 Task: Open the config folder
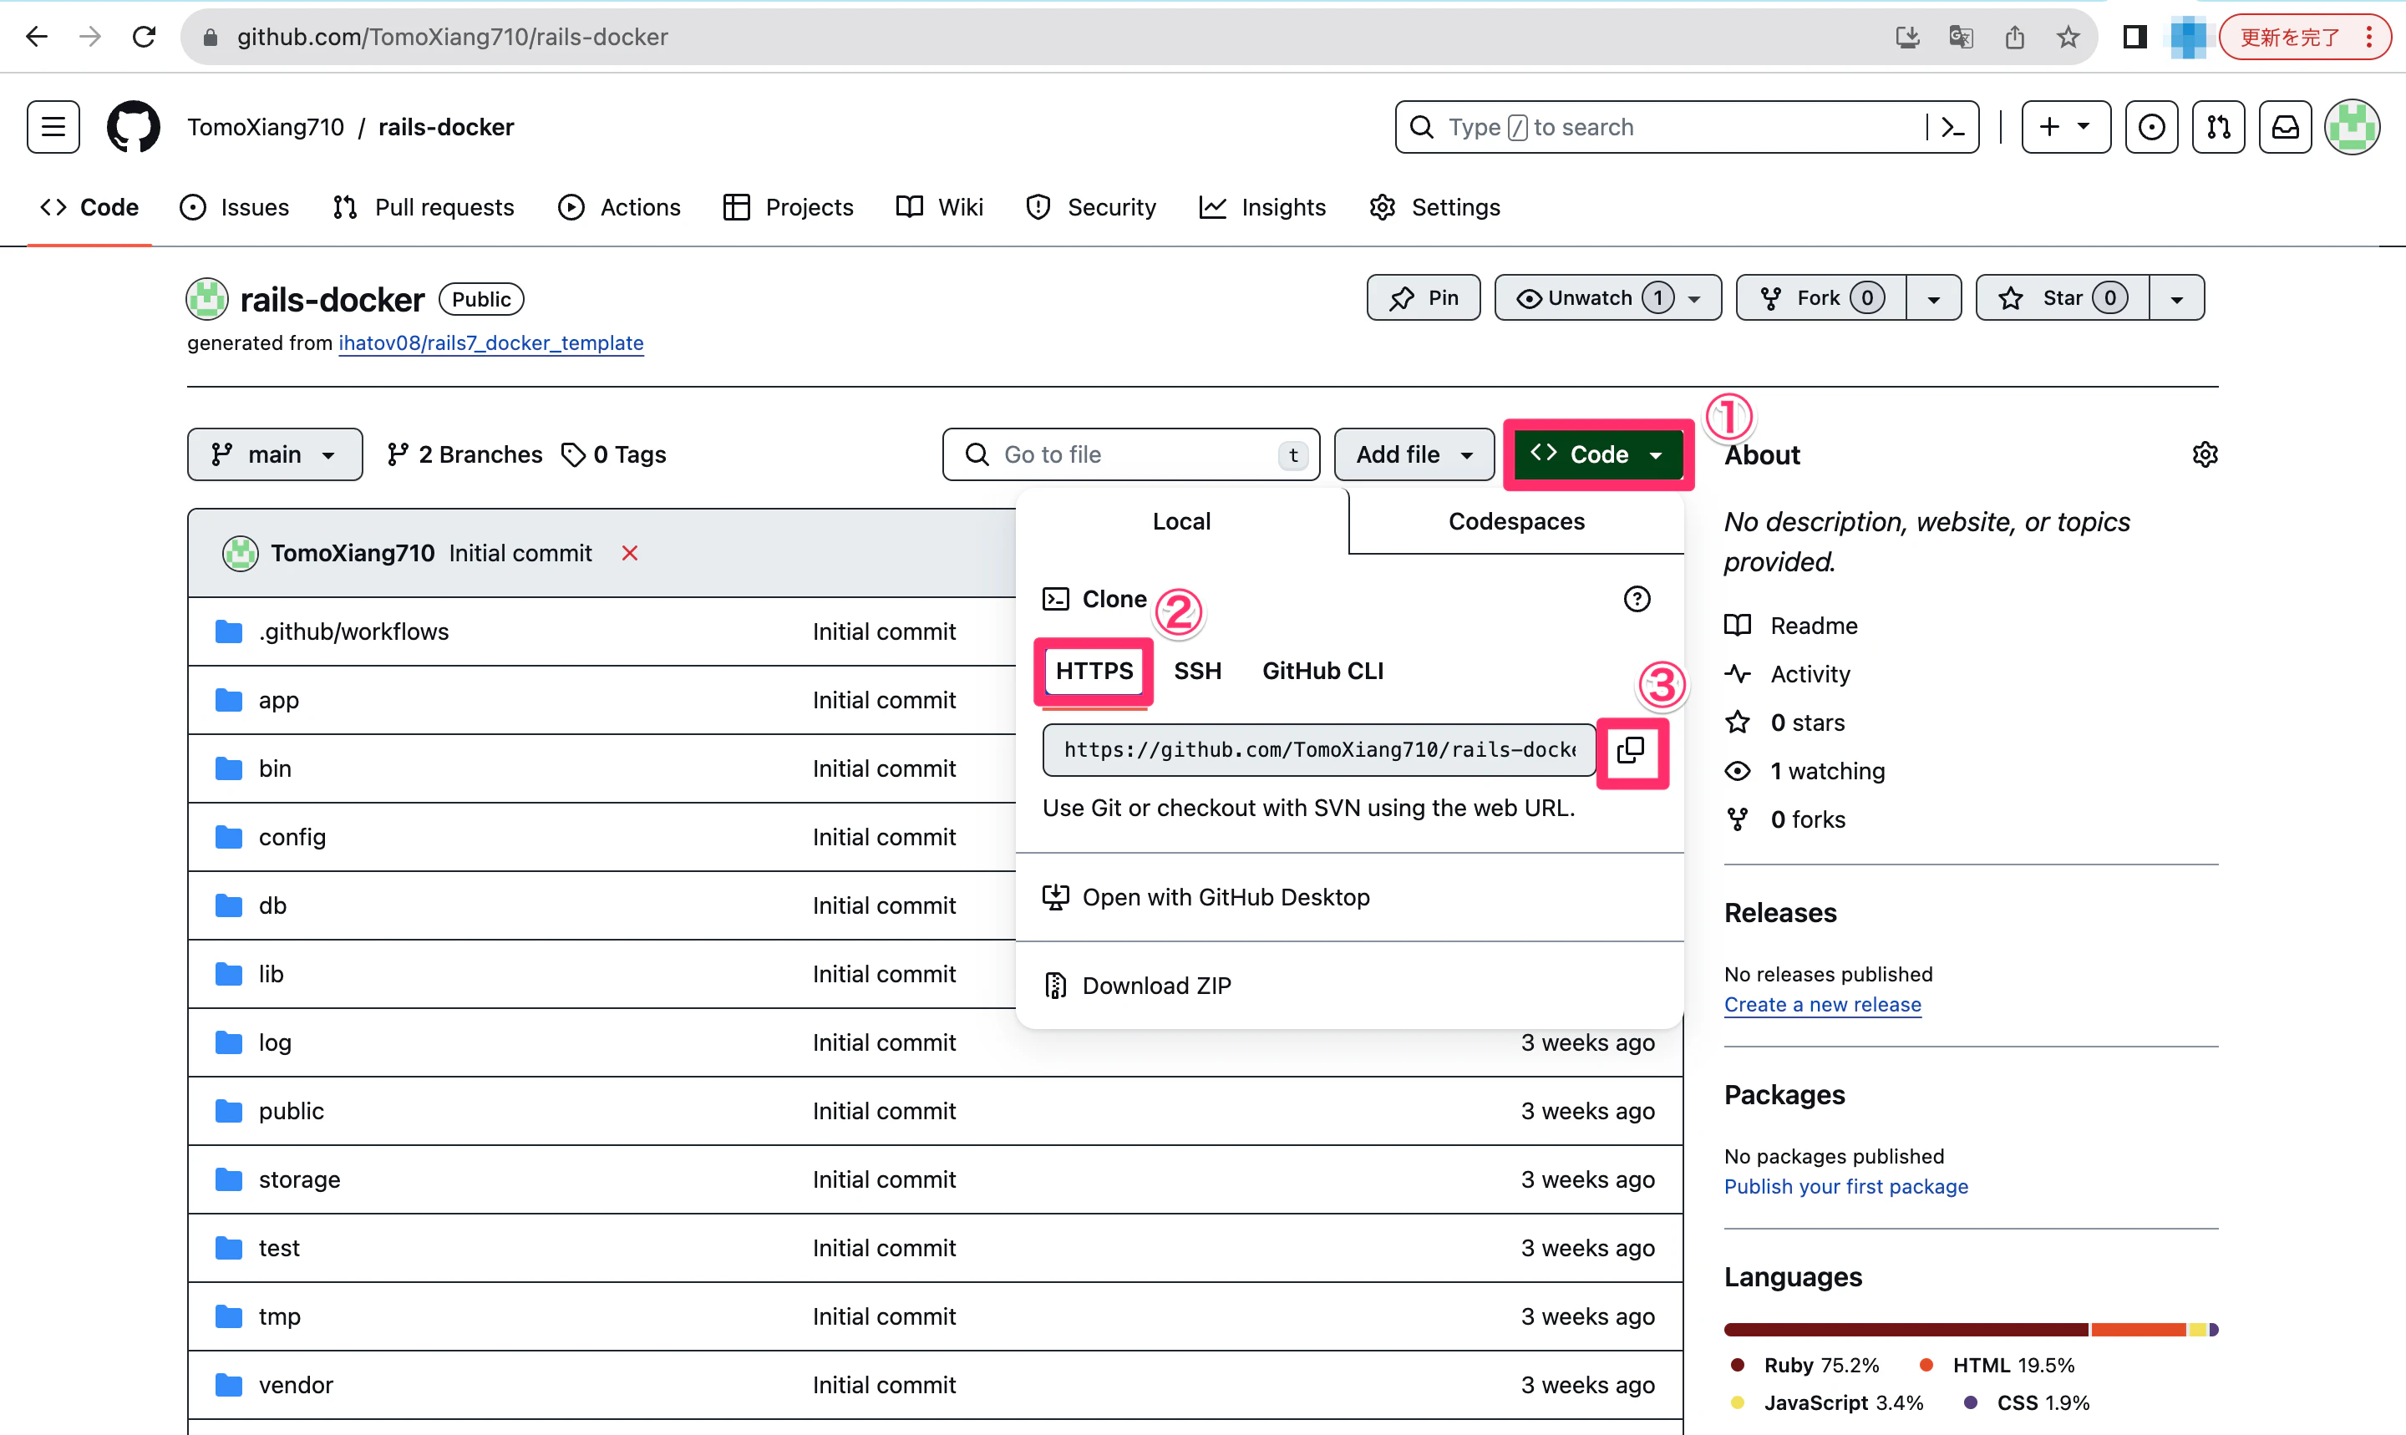tap(292, 838)
